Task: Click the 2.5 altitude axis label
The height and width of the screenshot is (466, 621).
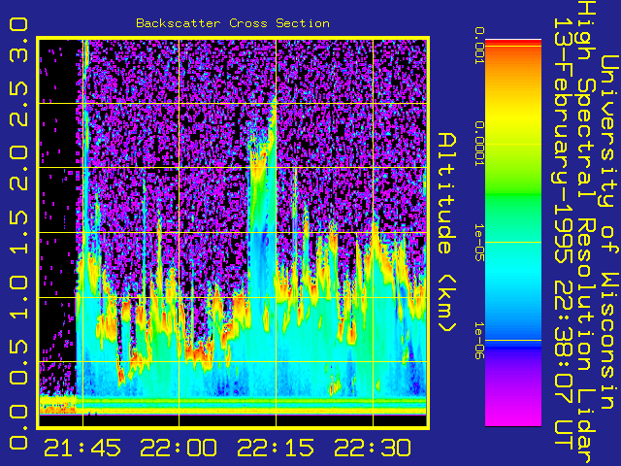Action: pos(18,104)
